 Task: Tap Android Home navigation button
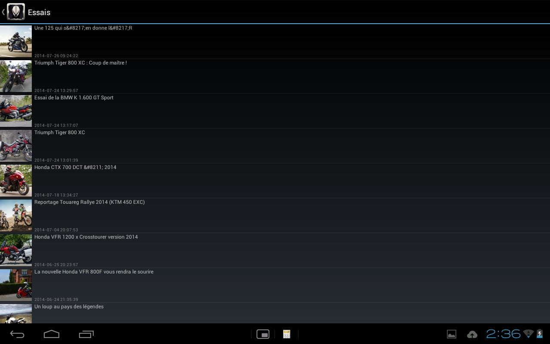tap(52, 334)
